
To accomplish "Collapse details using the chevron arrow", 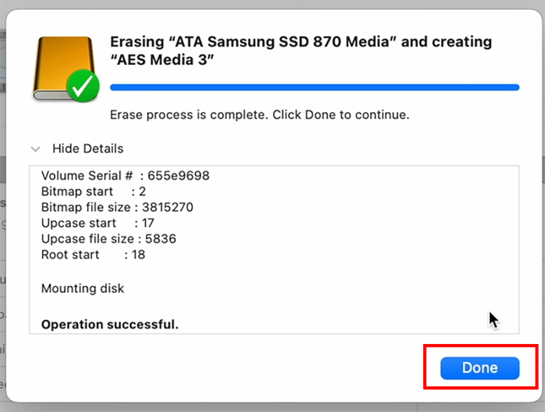I will (35, 150).
